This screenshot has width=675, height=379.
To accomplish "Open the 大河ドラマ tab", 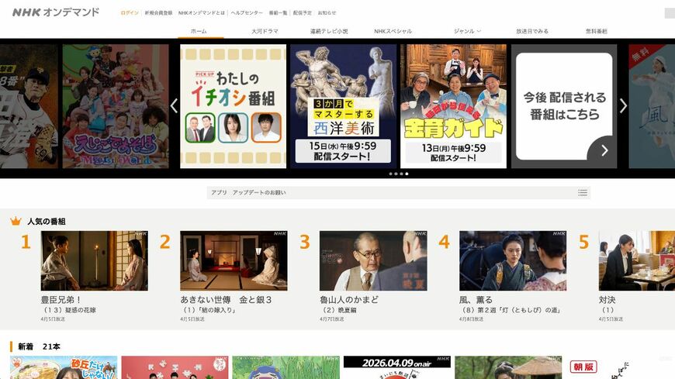I will tap(265, 31).
